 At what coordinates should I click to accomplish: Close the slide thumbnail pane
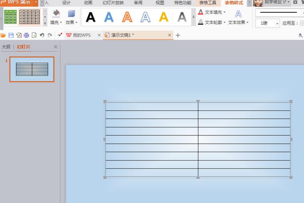(56, 47)
